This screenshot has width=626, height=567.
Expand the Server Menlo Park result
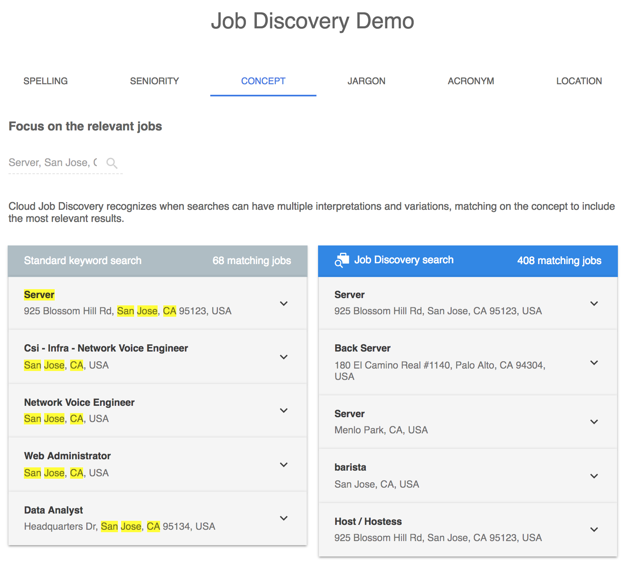pos(594,422)
